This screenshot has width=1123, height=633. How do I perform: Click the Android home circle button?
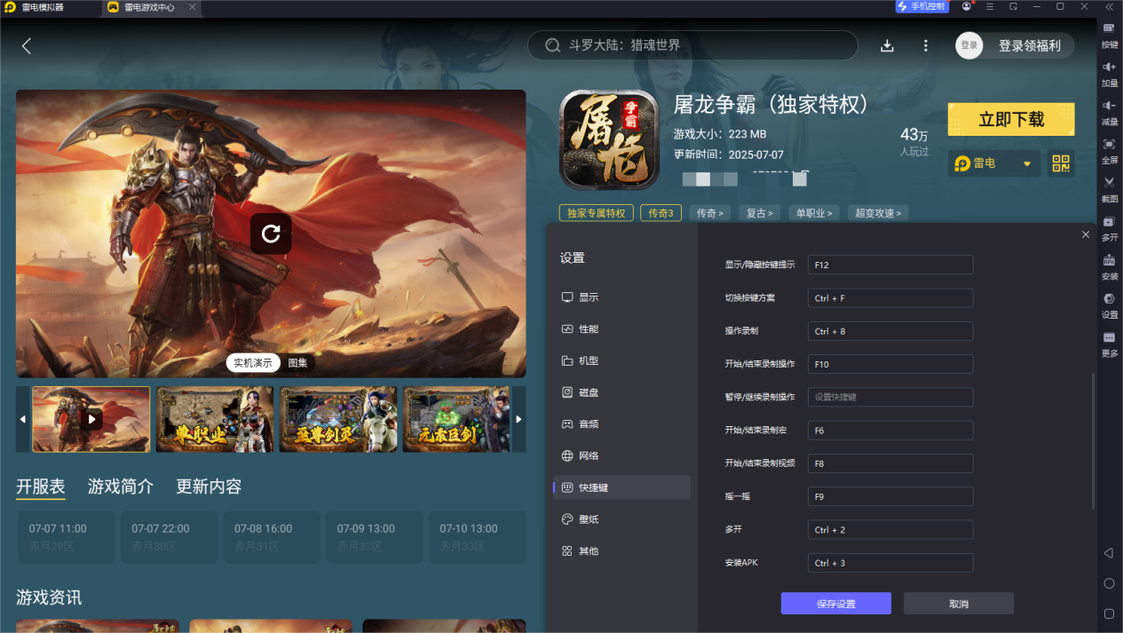1109,583
